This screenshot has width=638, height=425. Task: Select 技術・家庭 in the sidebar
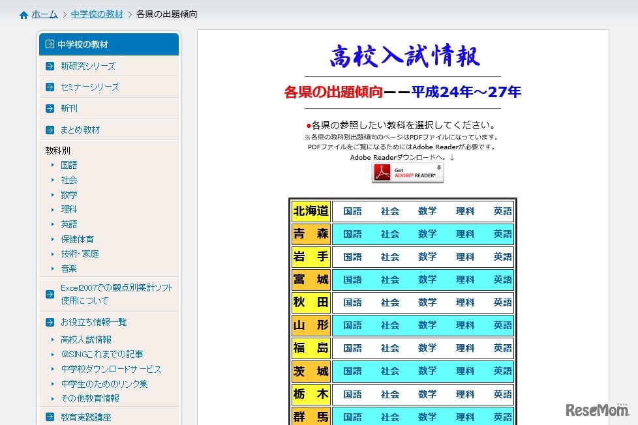[80, 254]
